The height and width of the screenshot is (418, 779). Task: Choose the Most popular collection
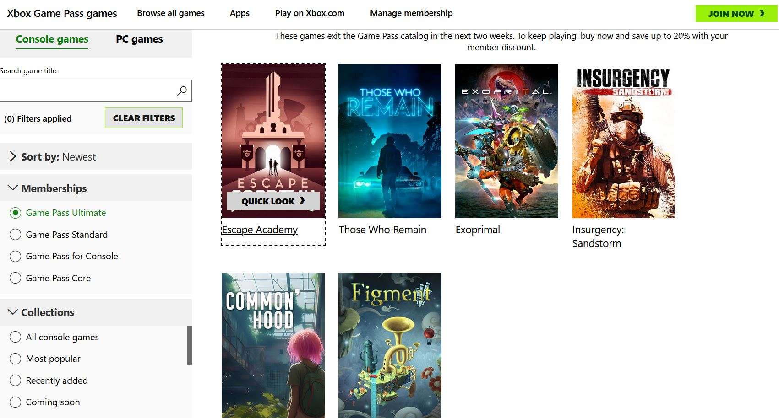point(45,359)
